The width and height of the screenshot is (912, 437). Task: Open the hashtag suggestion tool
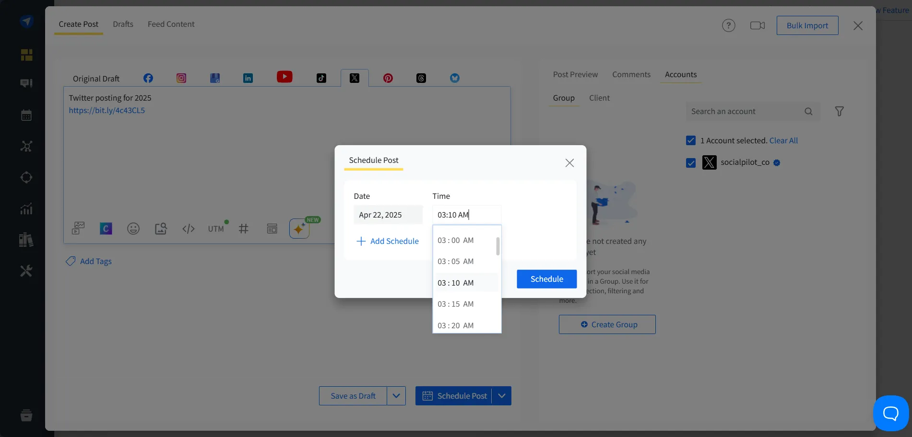(244, 229)
